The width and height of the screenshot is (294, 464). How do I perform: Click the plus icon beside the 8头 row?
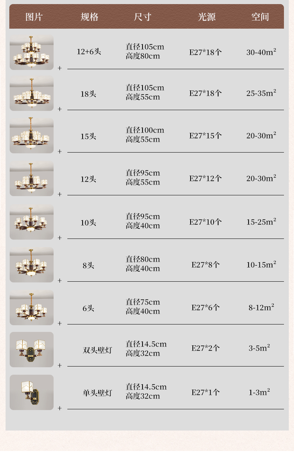60,281
